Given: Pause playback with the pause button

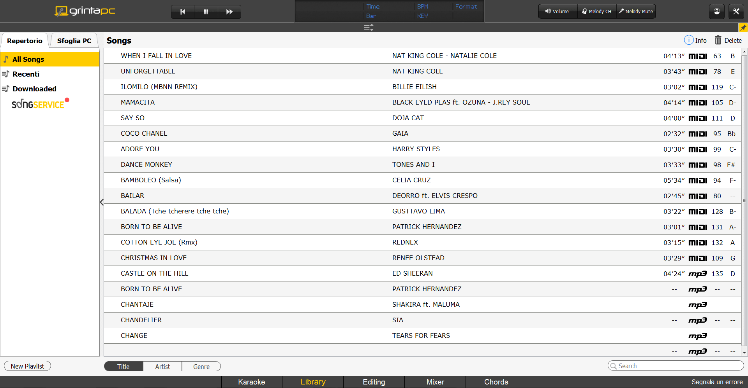Looking at the screenshot, I should tap(206, 12).
